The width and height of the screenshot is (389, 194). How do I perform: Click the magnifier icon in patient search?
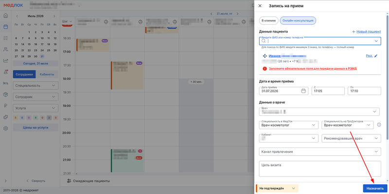click(264, 41)
